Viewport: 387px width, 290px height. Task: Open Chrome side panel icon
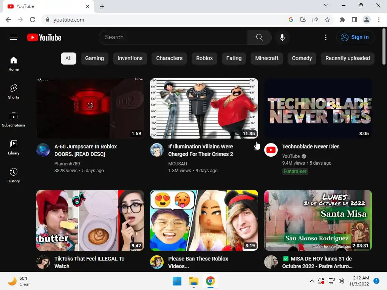tap(354, 20)
